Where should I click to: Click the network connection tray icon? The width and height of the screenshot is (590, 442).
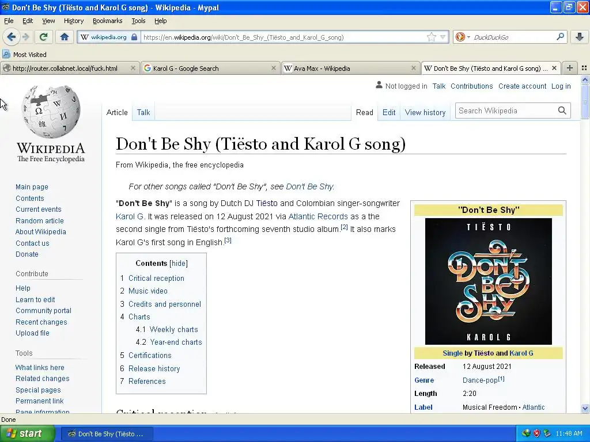526,433
